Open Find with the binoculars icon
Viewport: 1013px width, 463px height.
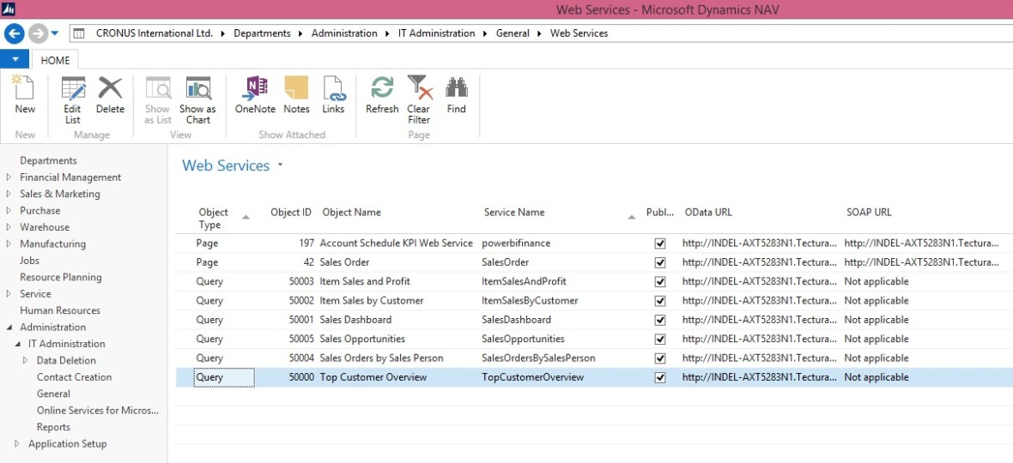click(x=456, y=87)
